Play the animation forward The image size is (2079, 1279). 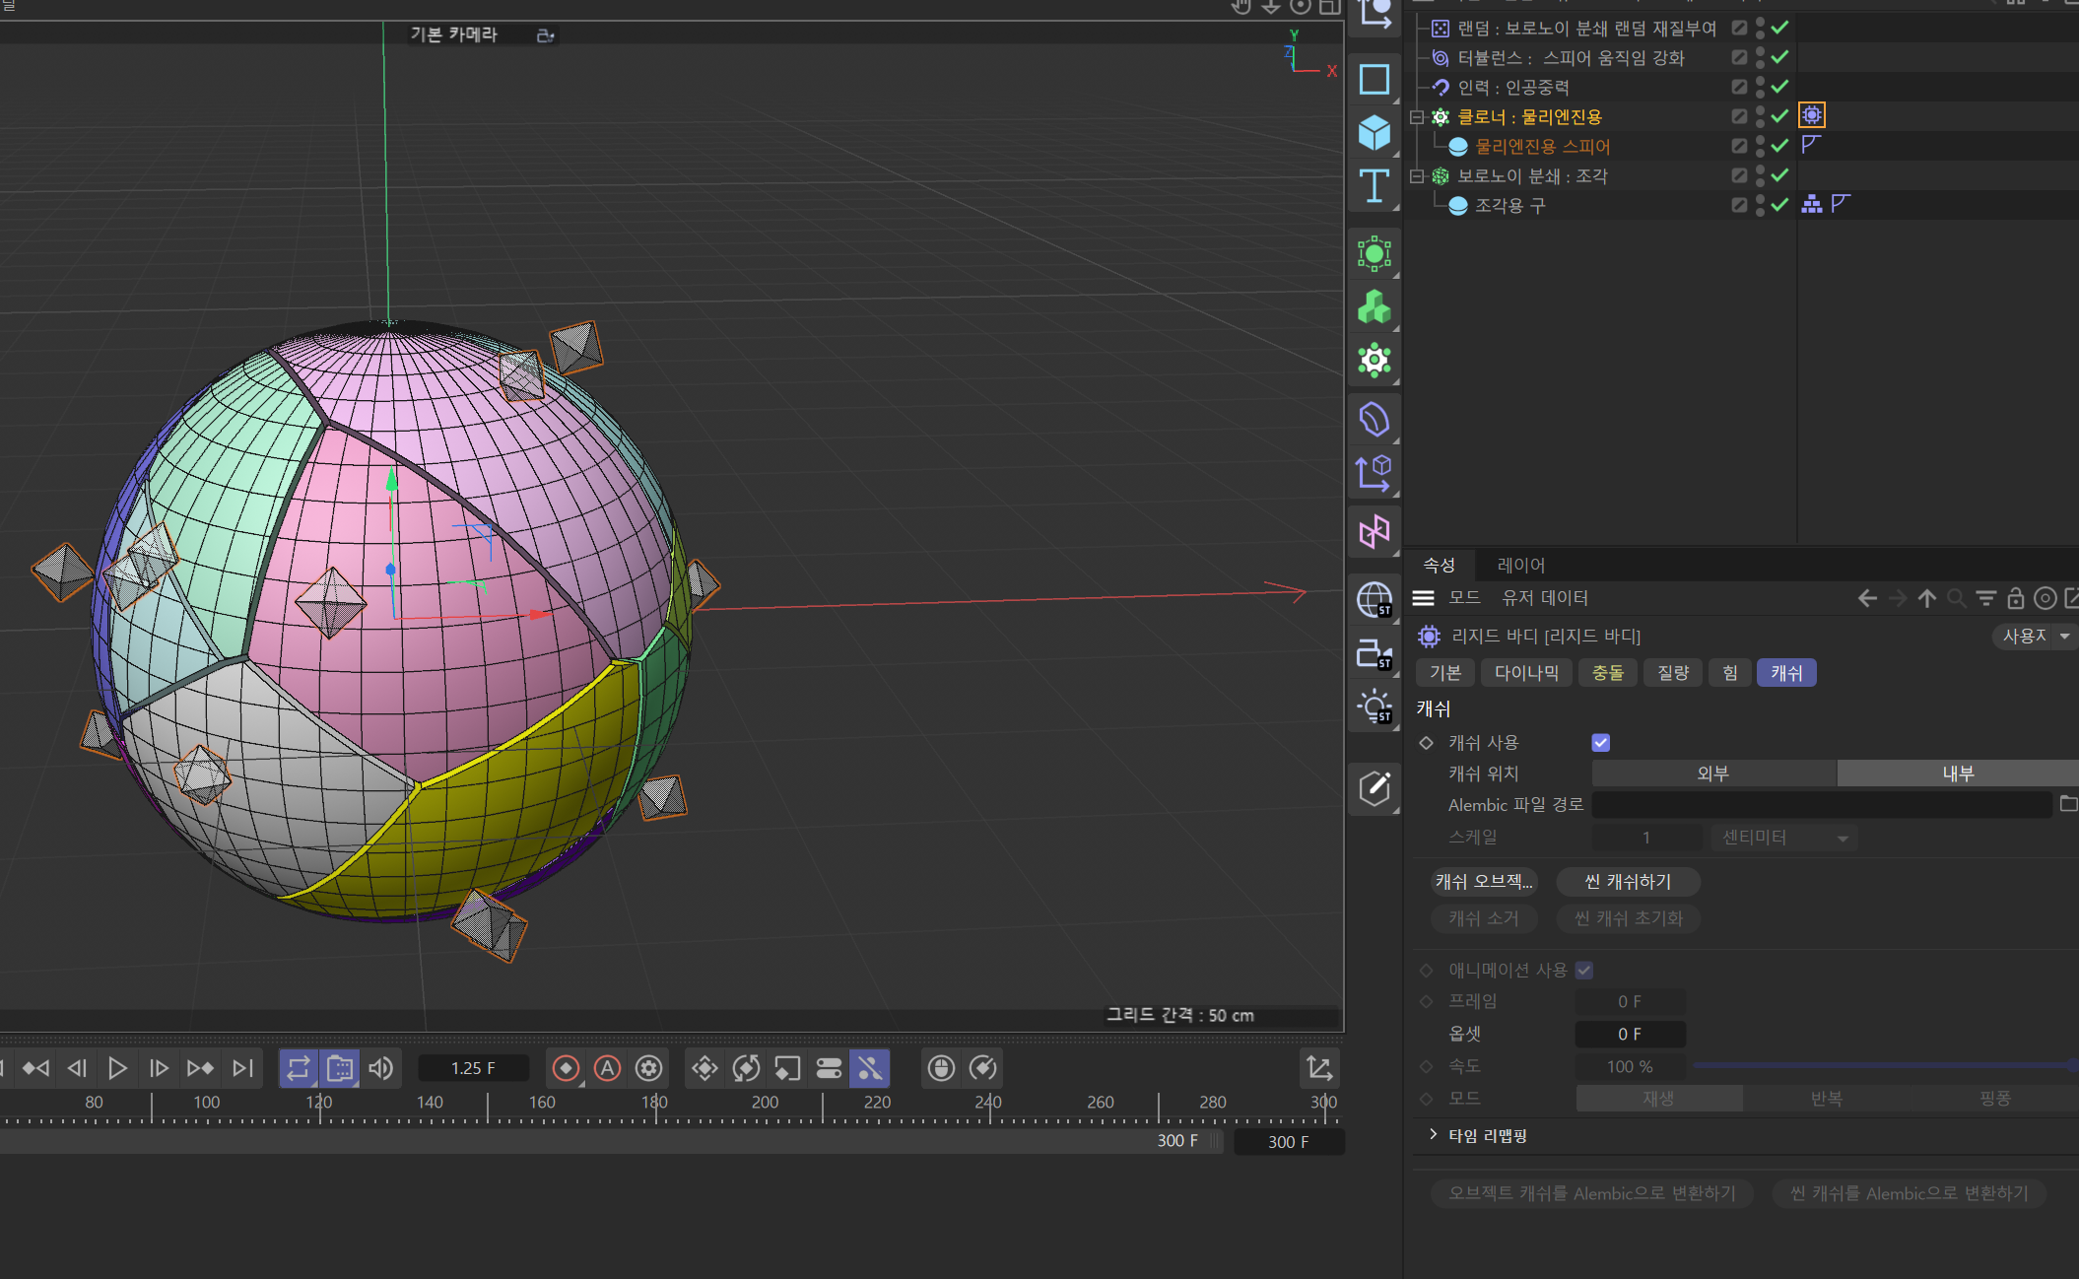pyautogui.click(x=117, y=1068)
